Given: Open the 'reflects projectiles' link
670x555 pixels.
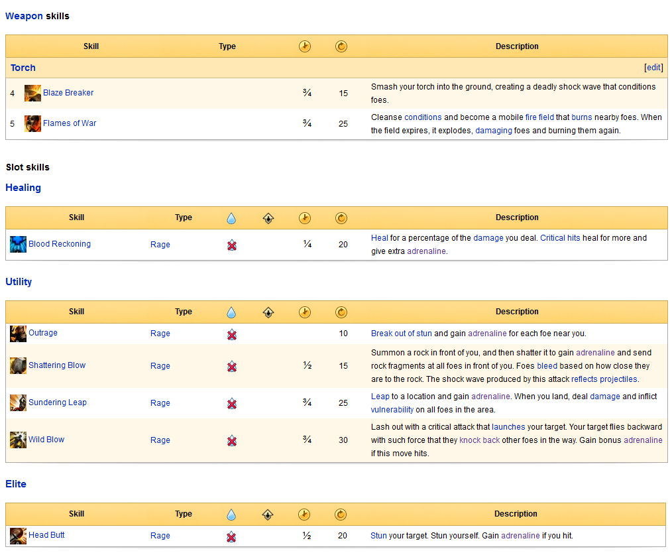Looking at the screenshot, I should [604, 379].
